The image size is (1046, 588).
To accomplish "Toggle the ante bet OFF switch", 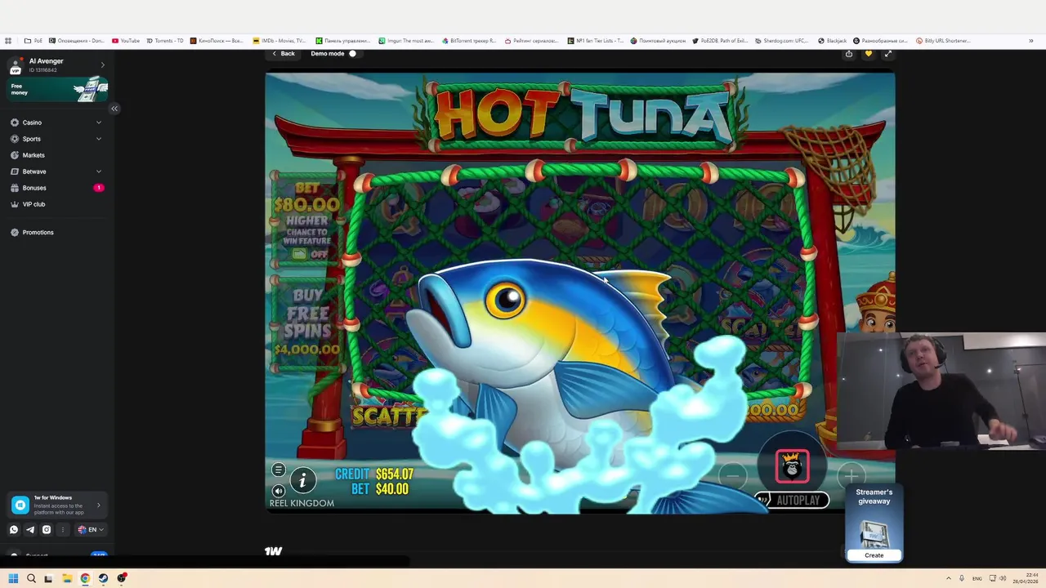I will click(311, 254).
